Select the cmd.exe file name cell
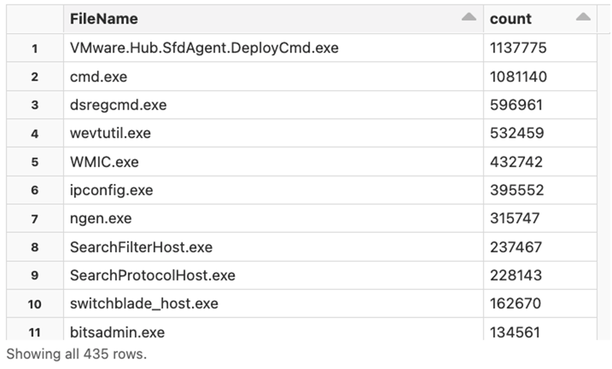Image resolution: width=612 pixels, height=369 pixels. pyautogui.click(x=98, y=77)
